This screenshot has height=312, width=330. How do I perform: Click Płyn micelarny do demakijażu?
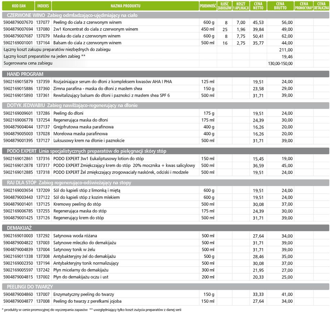coord(81,270)
